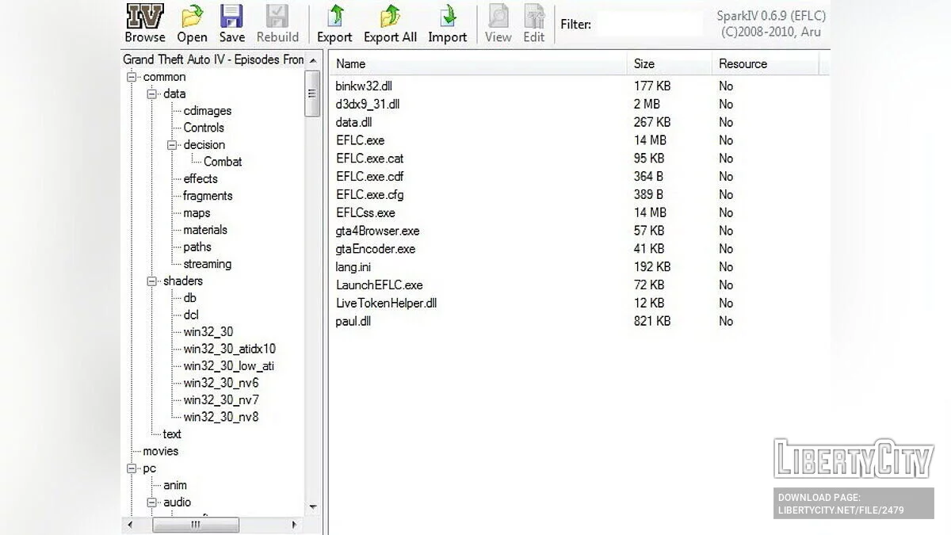The image size is (951, 535).
Task: Select EFLC.exe in the file list
Action: tap(360, 140)
